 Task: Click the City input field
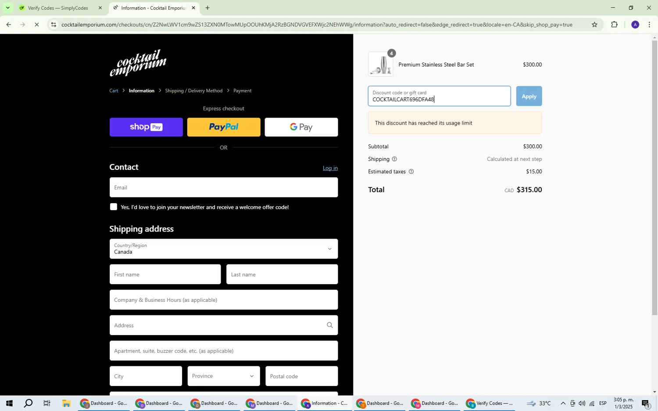tap(146, 376)
